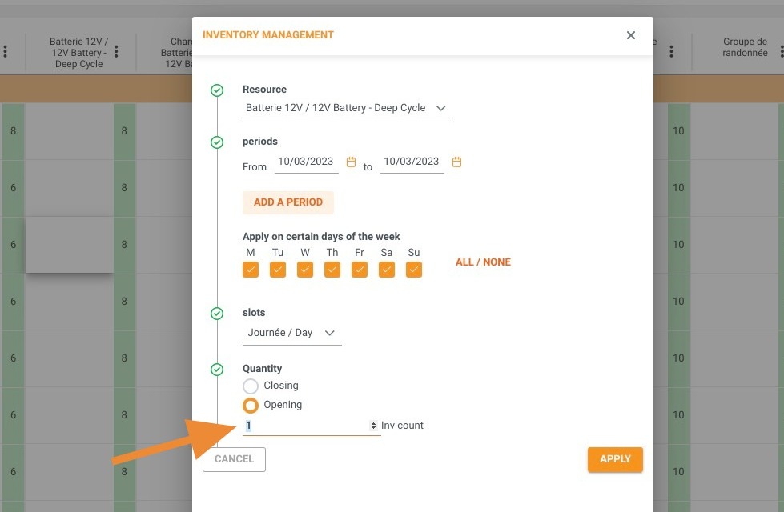Toggle ALL / NONE days link
Viewport: 784px width, 512px height.
pos(483,262)
